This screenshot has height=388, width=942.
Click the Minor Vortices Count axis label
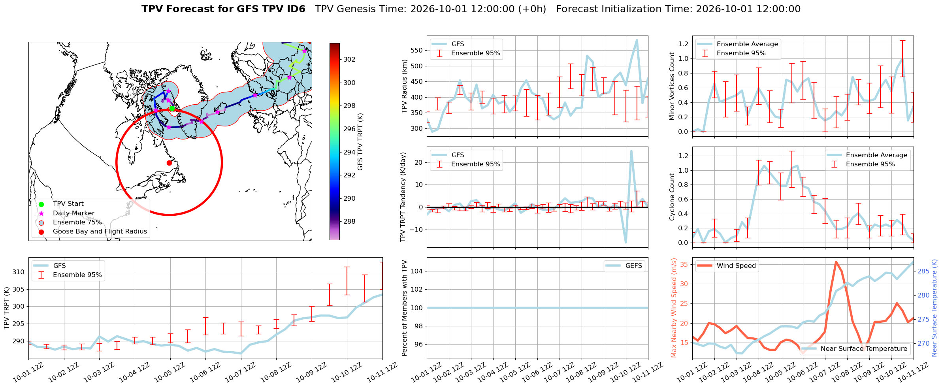tap(672, 86)
